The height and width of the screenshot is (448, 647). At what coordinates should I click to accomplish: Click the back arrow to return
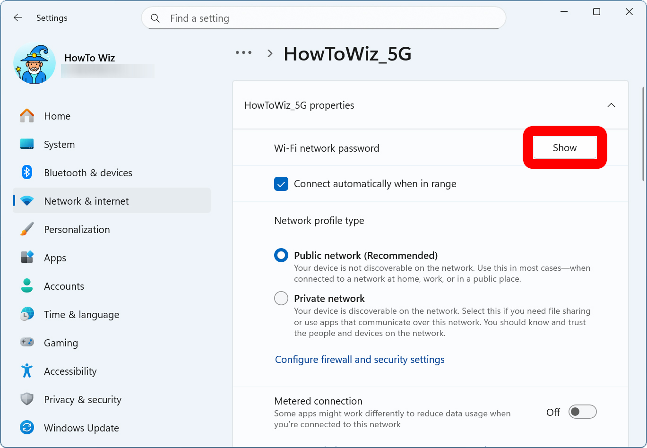point(17,17)
